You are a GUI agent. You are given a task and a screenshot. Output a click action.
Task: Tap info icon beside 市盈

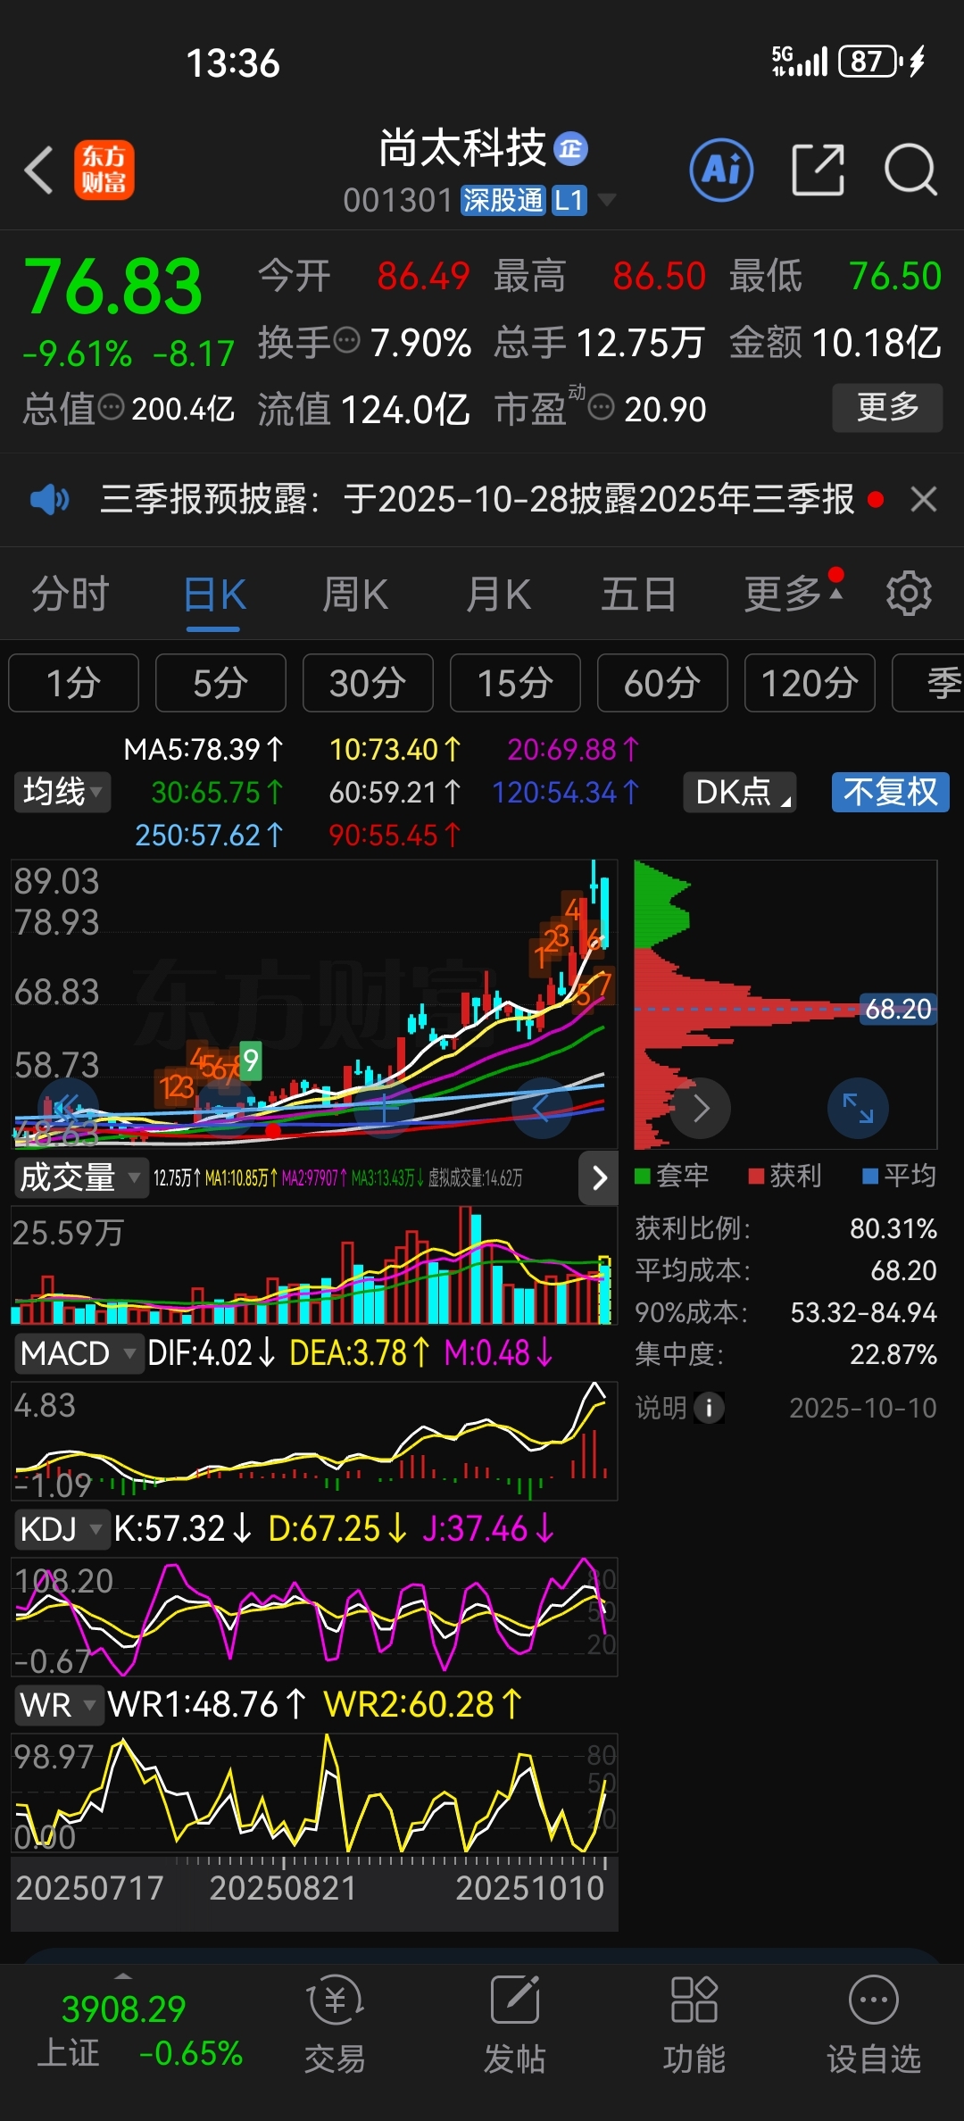coord(602,408)
